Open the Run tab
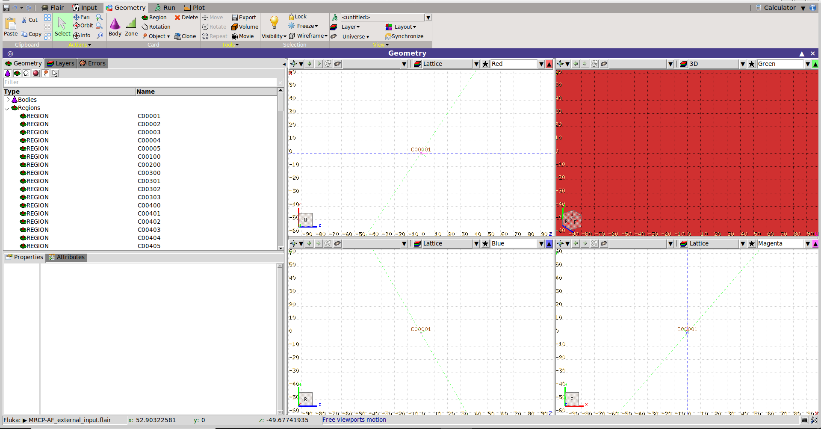The width and height of the screenshot is (821, 429). (x=165, y=8)
